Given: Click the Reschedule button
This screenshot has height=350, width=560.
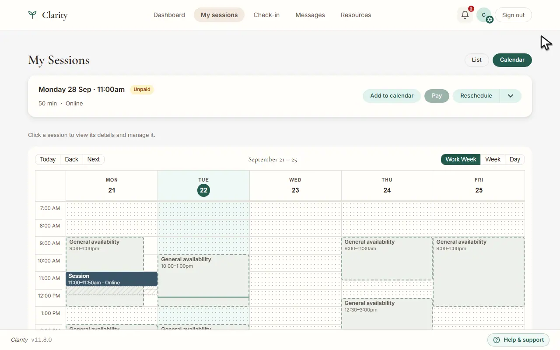Looking at the screenshot, I should tap(476, 96).
